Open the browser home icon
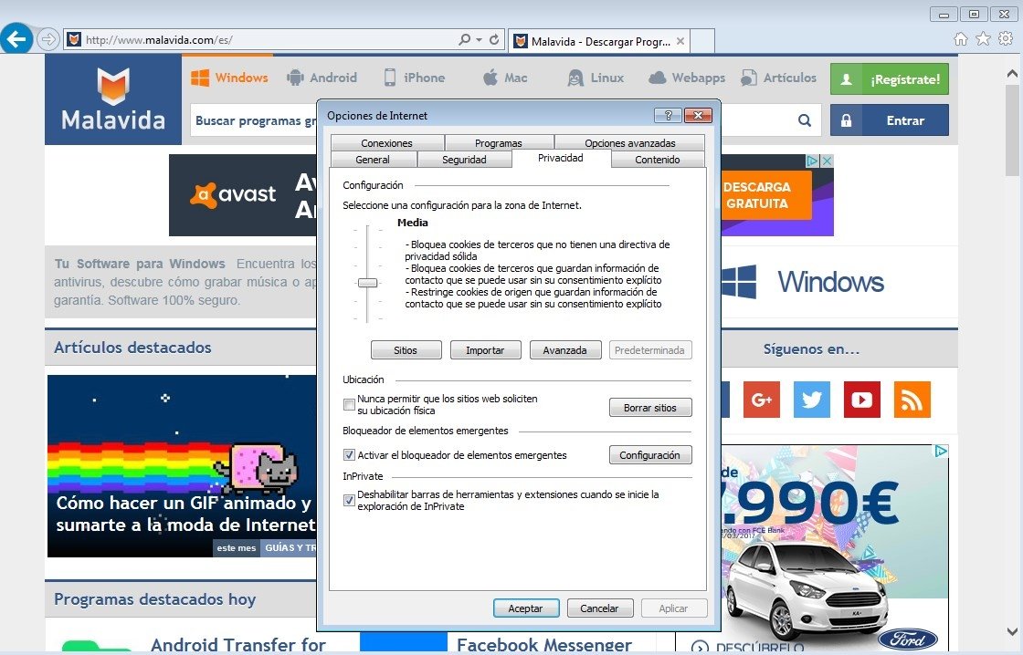The height and width of the screenshot is (655, 1023). (961, 39)
